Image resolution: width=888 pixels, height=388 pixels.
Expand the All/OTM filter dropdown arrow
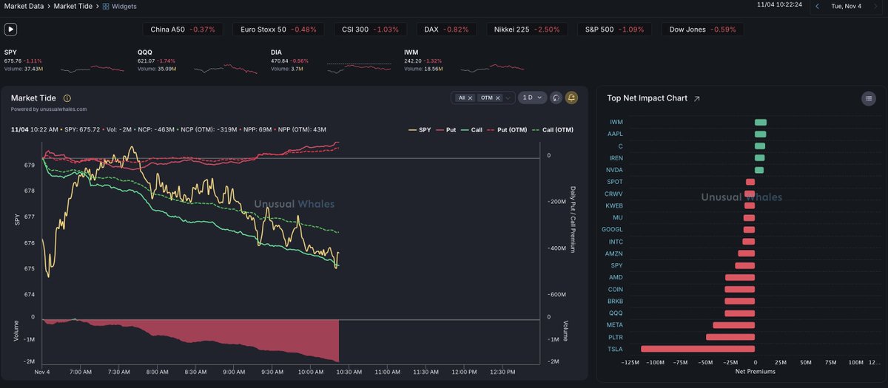click(509, 98)
